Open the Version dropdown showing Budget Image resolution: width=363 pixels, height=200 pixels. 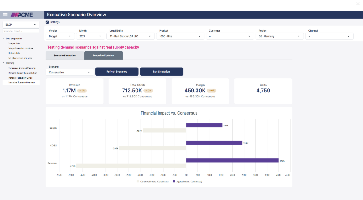tap(60, 36)
